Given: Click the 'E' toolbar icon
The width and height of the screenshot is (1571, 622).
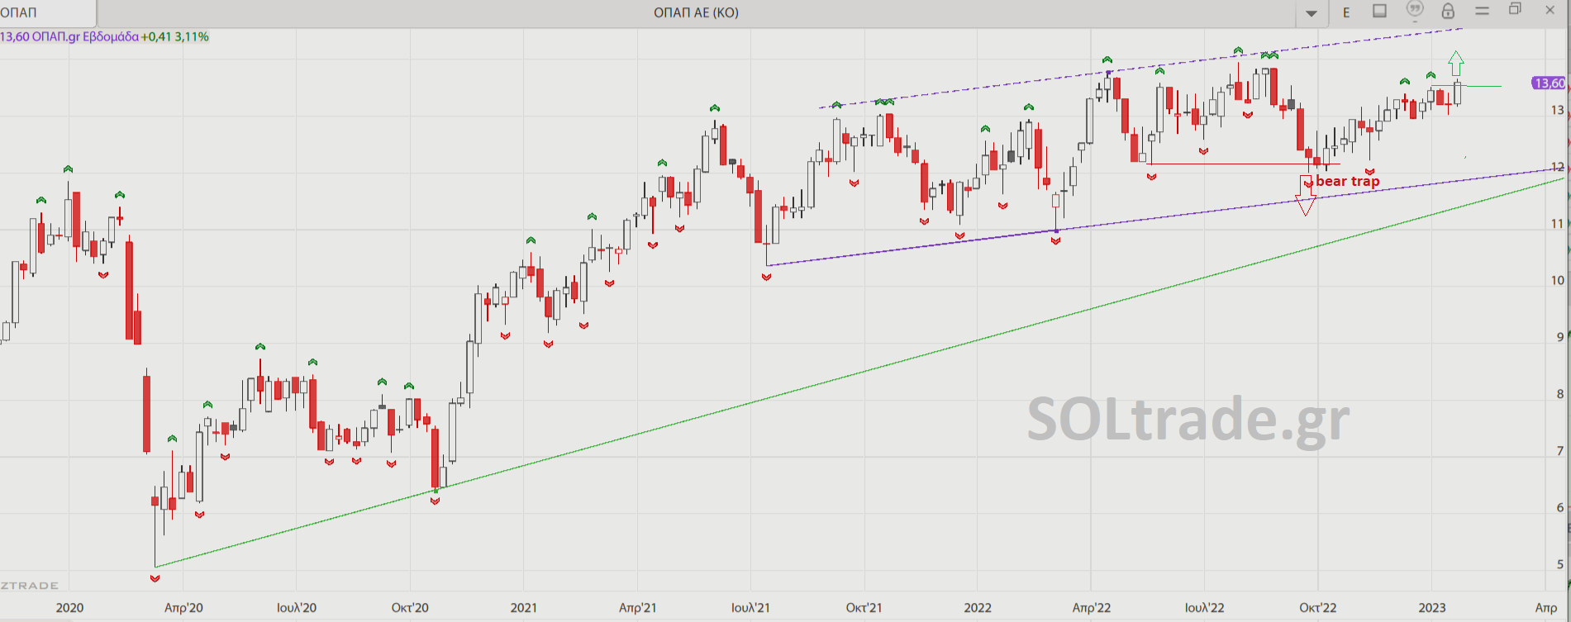Looking at the screenshot, I should [1346, 12].
